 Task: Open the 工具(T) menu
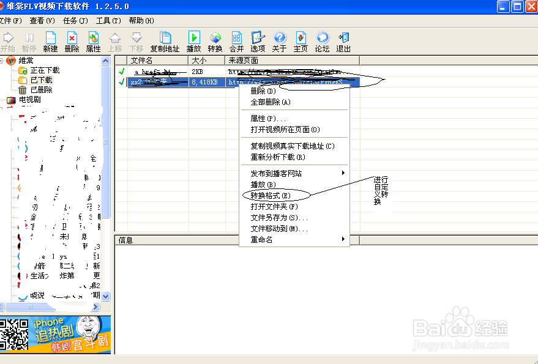tap(108, 21)
